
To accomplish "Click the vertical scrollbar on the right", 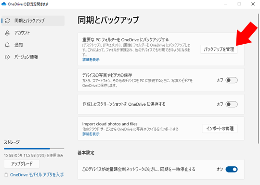I will point(259,79).
